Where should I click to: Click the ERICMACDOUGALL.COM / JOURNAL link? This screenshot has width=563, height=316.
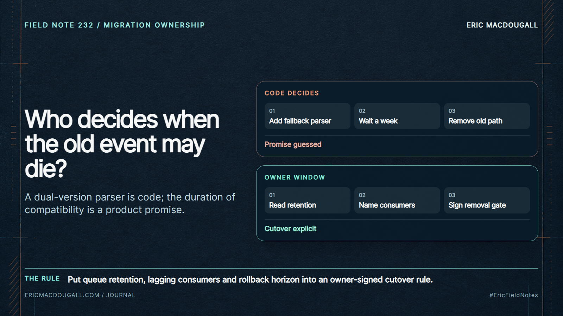click(80, 295)
